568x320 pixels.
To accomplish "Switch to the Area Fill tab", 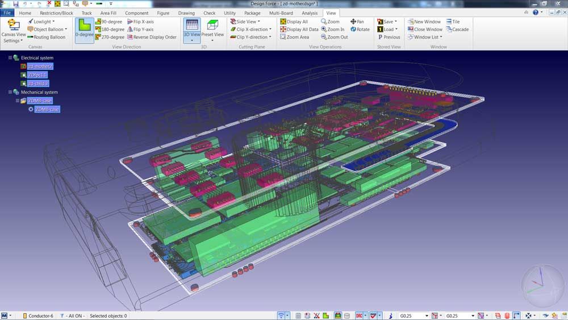I will pos(108,13).
